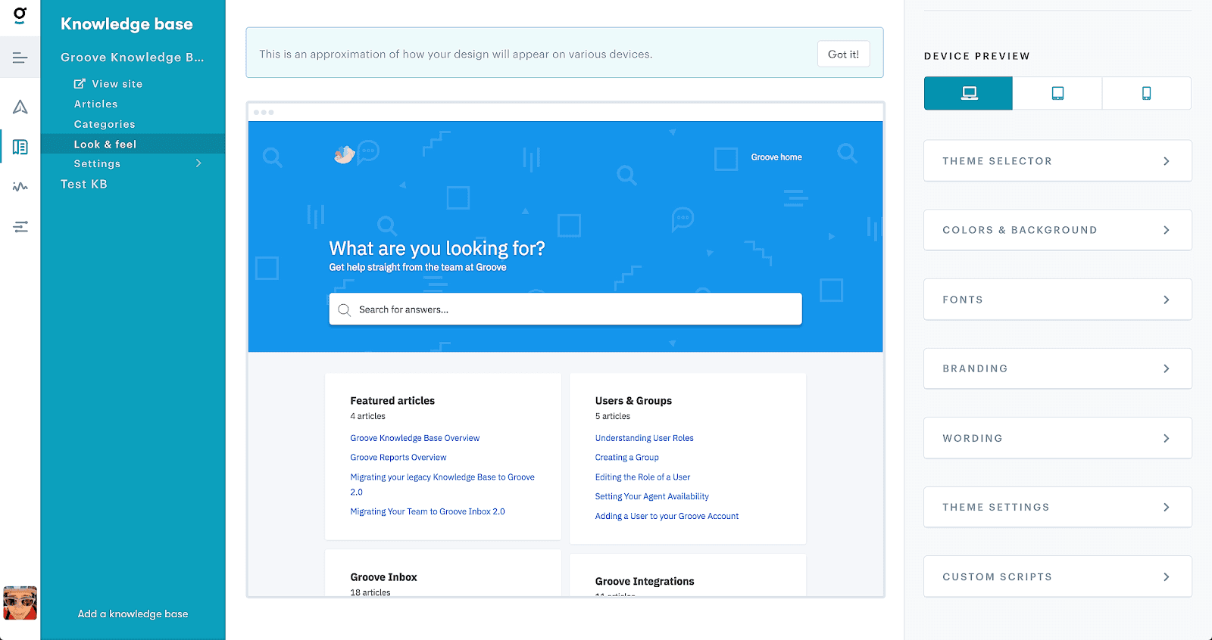Click the user avatar photo
Screen dimensions: 1212x640
point(20,603)
